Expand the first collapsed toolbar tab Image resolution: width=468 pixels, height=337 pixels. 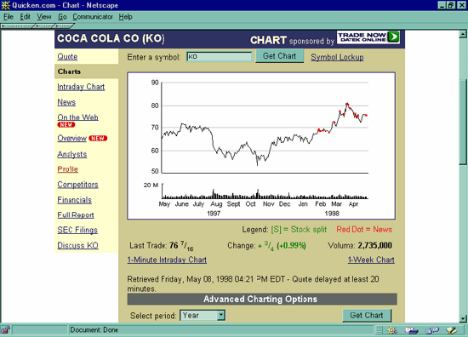click(x=17, y=26)
